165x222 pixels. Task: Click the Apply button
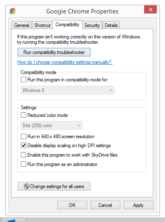[138, 205]
